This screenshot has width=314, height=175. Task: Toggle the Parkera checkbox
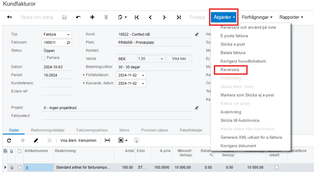coord(43,58)
